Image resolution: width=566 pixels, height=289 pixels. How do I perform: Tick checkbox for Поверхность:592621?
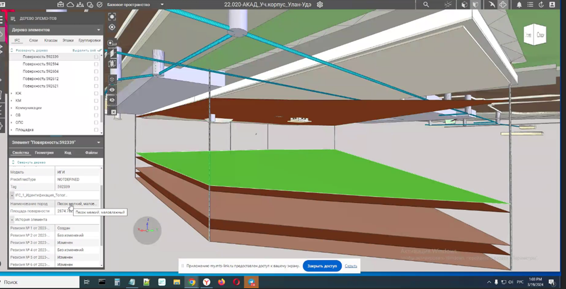pyautogui.click(x=96, y=86)
